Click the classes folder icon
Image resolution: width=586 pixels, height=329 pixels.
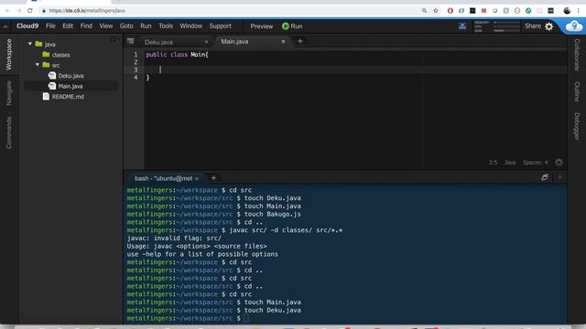46,55
